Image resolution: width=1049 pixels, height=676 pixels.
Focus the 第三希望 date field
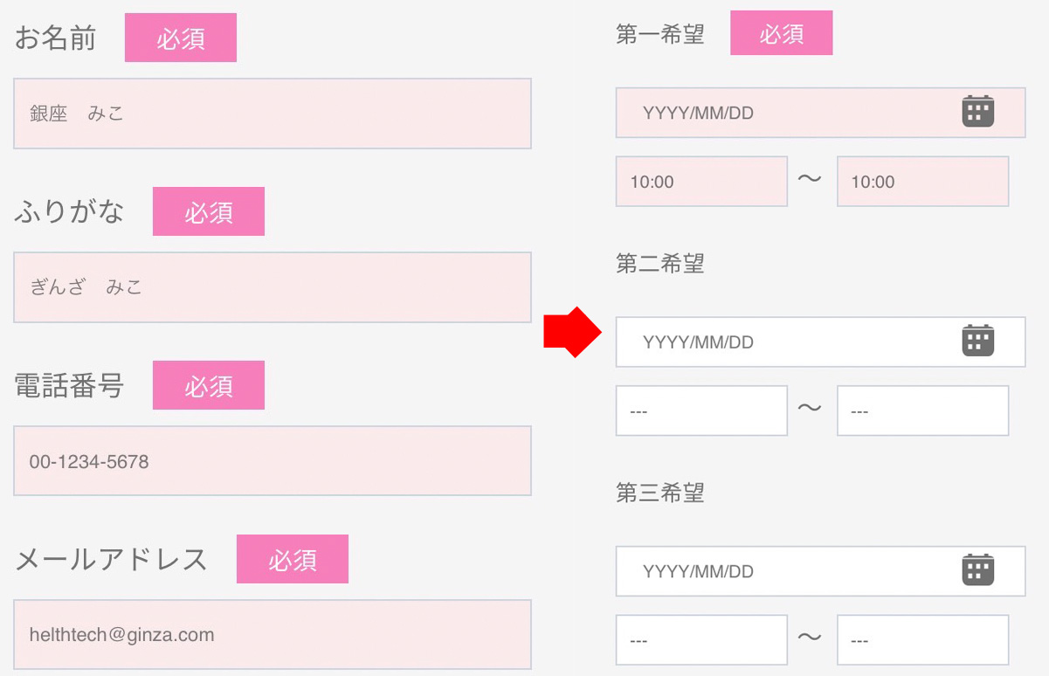click(820, 572)
